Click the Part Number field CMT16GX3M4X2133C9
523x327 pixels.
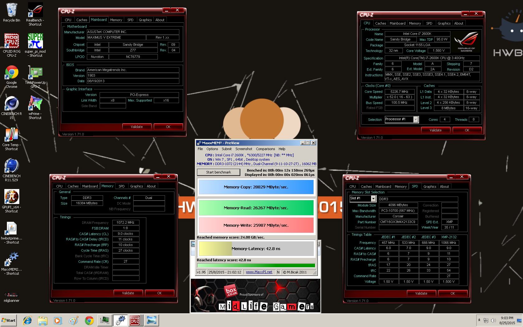pos(398,222)
